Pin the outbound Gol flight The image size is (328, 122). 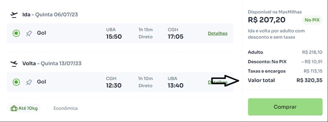(x=29, y=33)
